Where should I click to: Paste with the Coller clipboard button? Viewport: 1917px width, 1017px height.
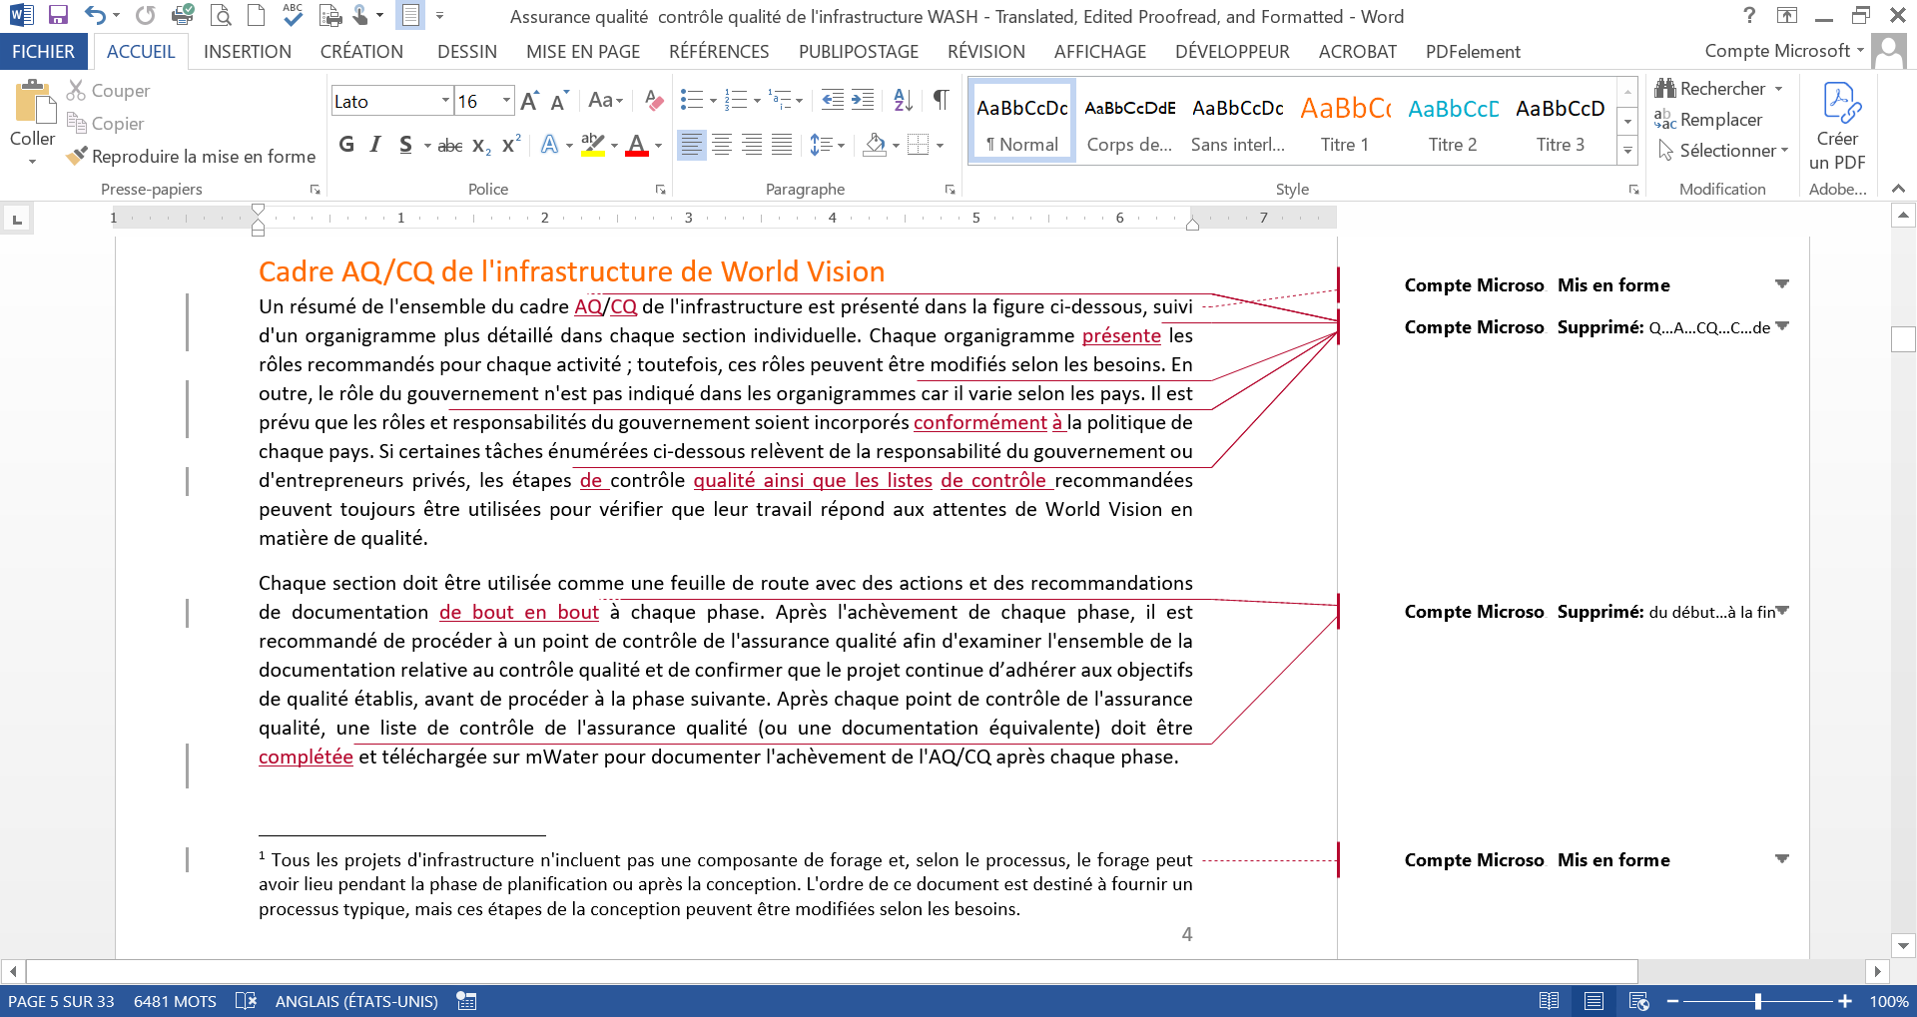pyautogui.click(x=32, y=122)
